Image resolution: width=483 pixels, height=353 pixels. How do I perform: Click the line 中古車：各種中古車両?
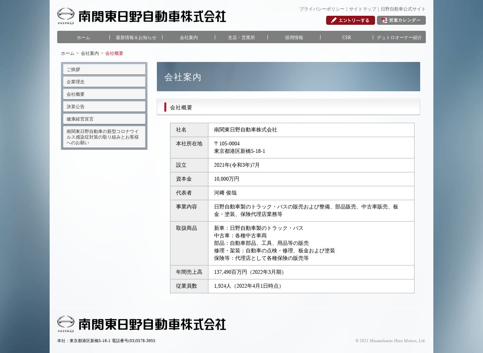tap(240, 236)
